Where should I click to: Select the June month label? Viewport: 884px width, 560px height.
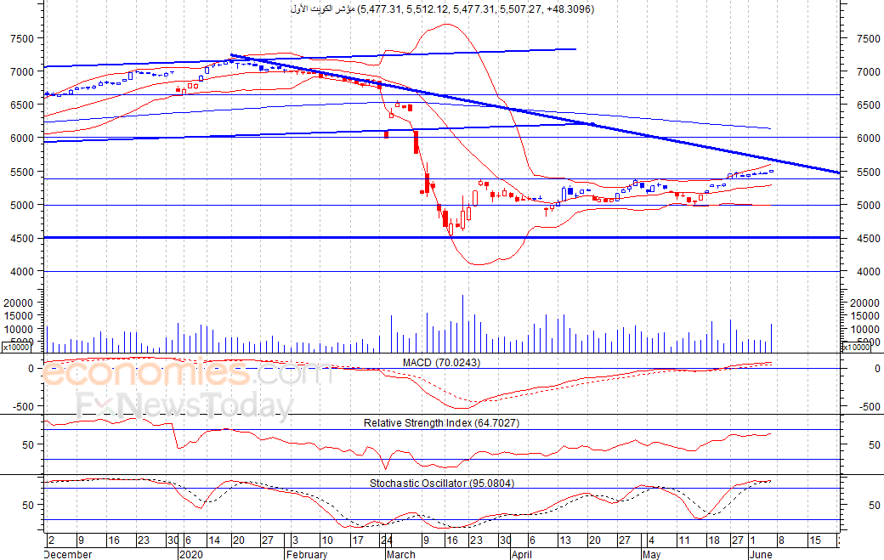coord(761,554)
